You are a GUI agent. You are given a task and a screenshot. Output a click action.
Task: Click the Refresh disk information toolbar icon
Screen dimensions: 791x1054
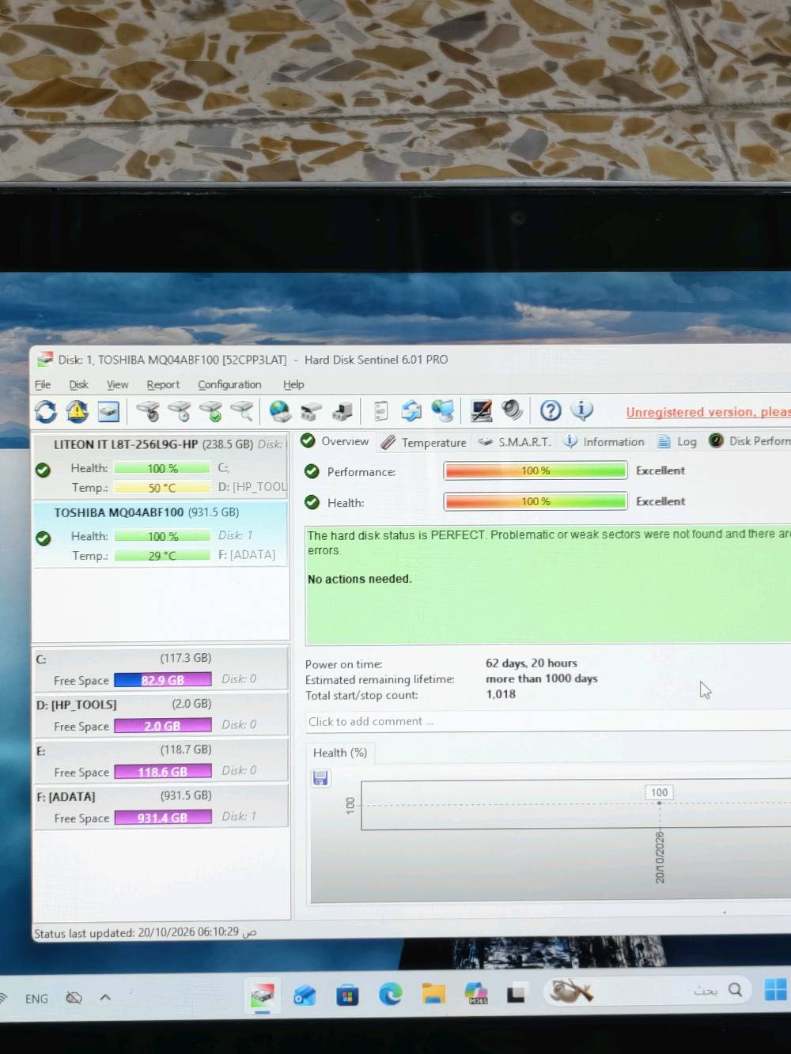point(46,411)
